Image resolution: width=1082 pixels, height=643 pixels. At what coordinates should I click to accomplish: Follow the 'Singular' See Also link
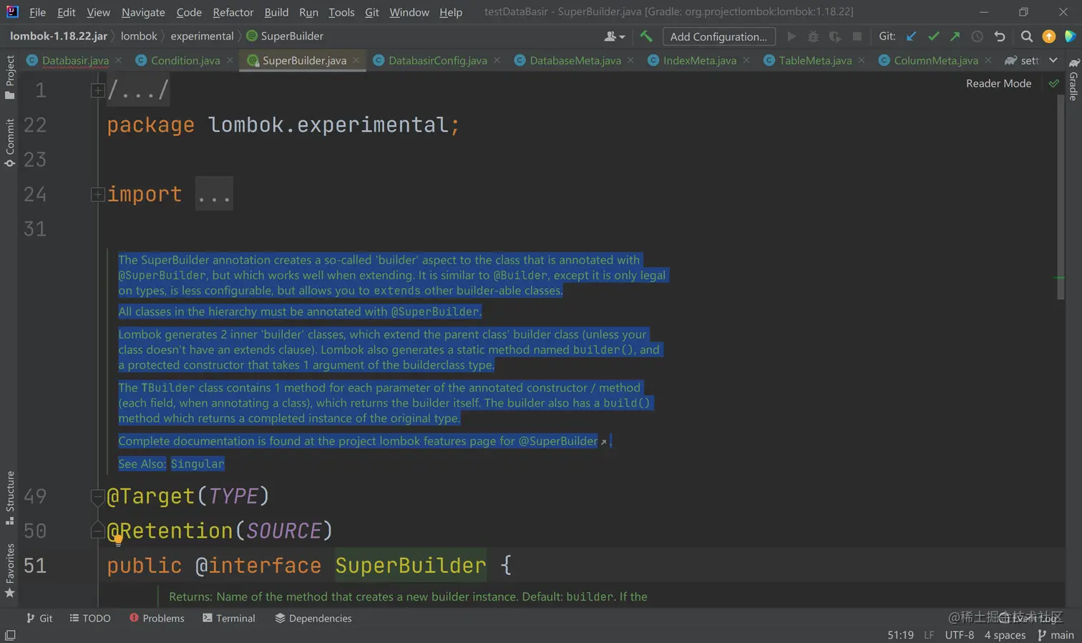(x=198, y=464)
